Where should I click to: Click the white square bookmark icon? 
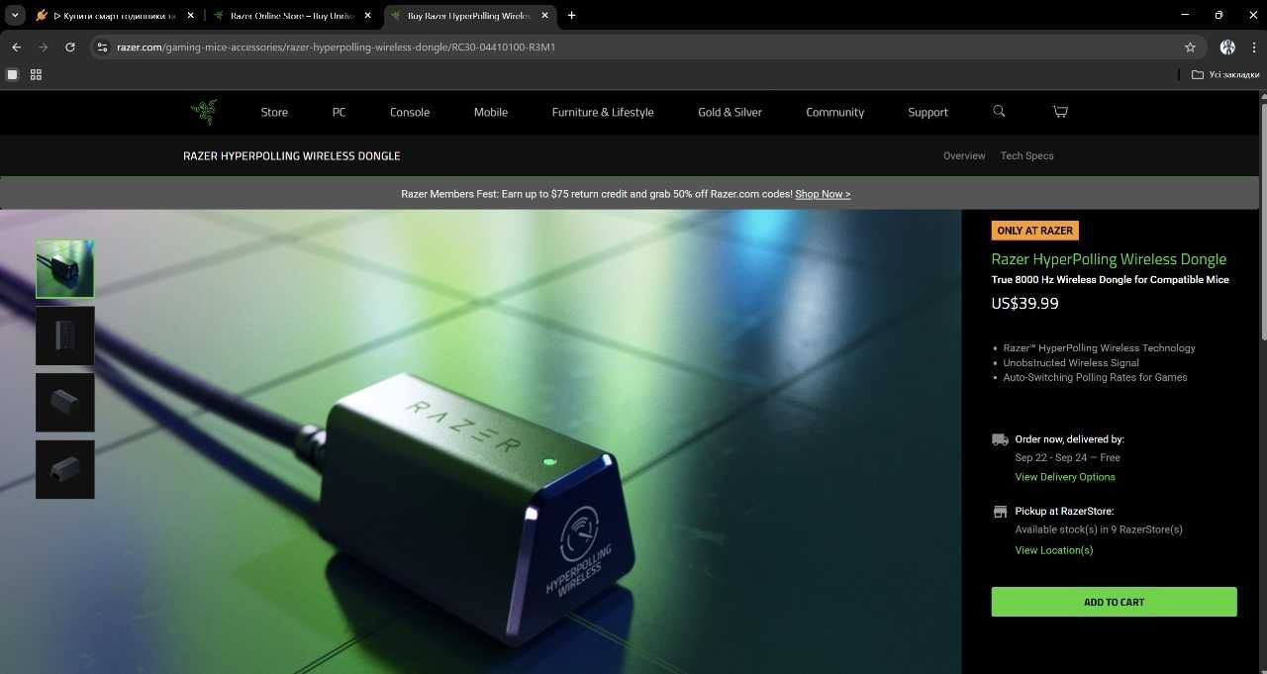point(13,74)
